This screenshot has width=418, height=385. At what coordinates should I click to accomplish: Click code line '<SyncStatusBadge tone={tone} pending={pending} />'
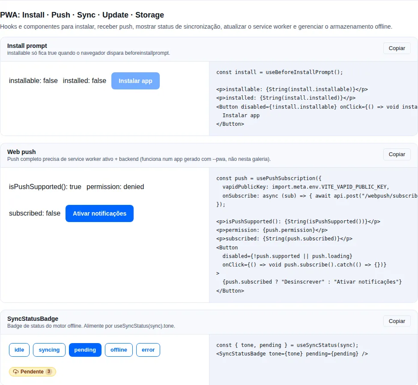[292, 354]
